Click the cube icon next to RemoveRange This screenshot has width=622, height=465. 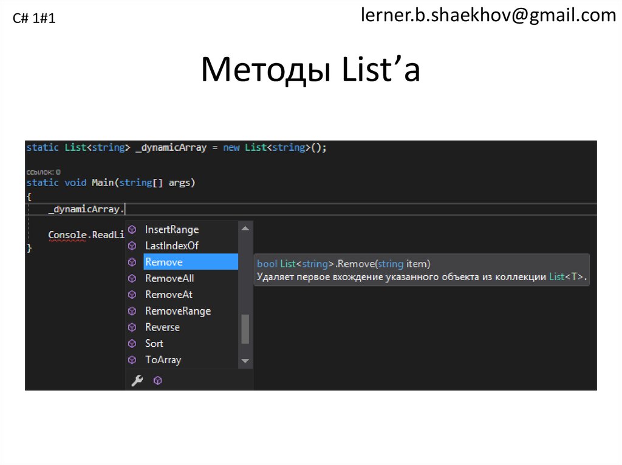[x=132, y=311]
